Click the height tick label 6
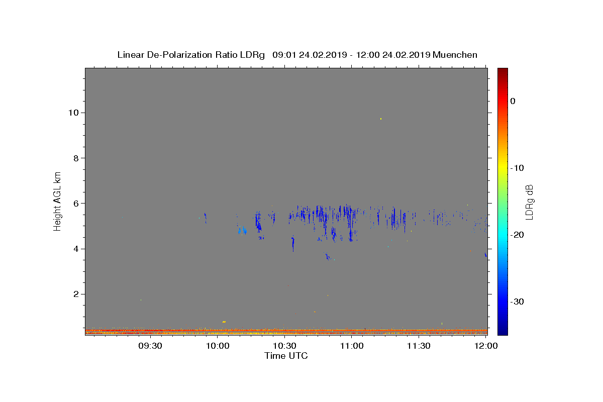 [76, 204]
